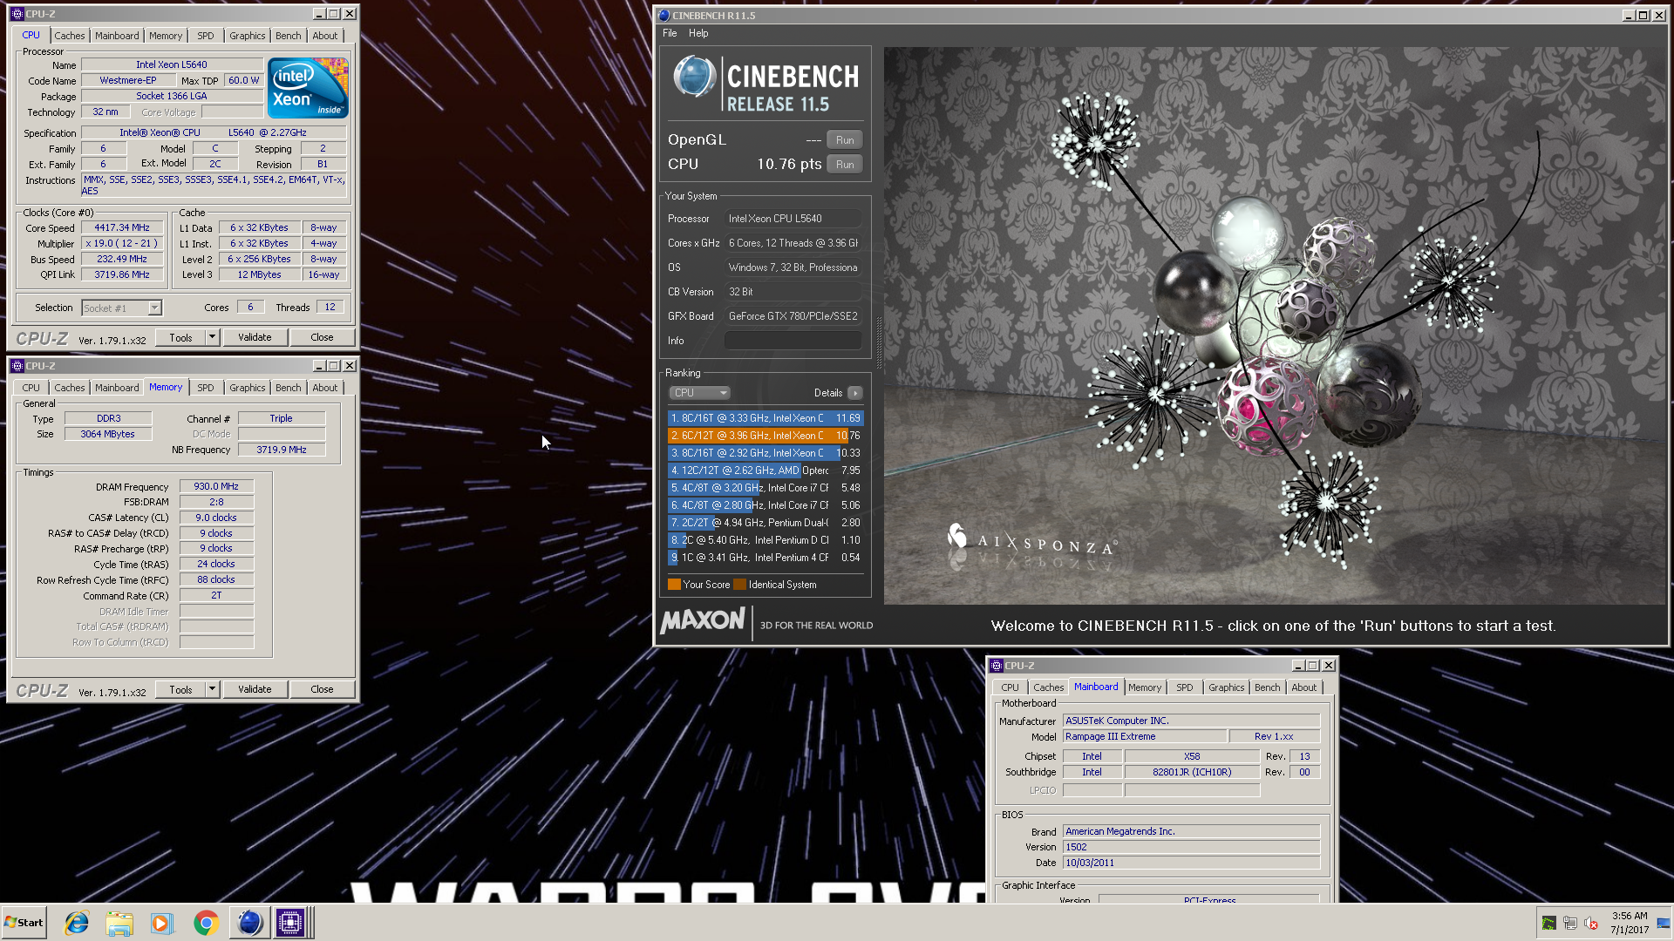Click Validate in the top CPU-Z window

[x=255, y=337]
